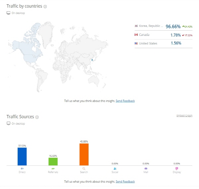Click the Direct traffic source icon

click(22, 168)
